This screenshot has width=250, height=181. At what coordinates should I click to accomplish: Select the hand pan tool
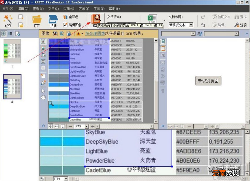[43, 97]
